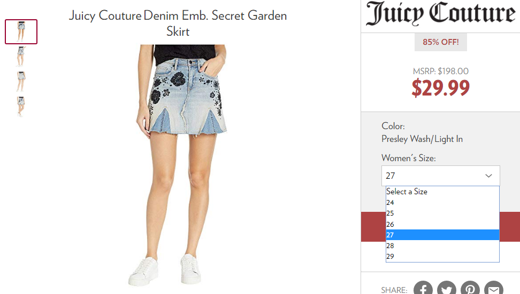Image resolution: width=520 pixels, height=294 pixels.
Task: Open the Women's Size dropdown chevron
Action: (x=488, y=176)
